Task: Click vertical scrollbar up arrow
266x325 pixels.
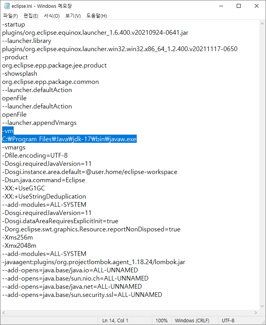Action: [262, 24]
